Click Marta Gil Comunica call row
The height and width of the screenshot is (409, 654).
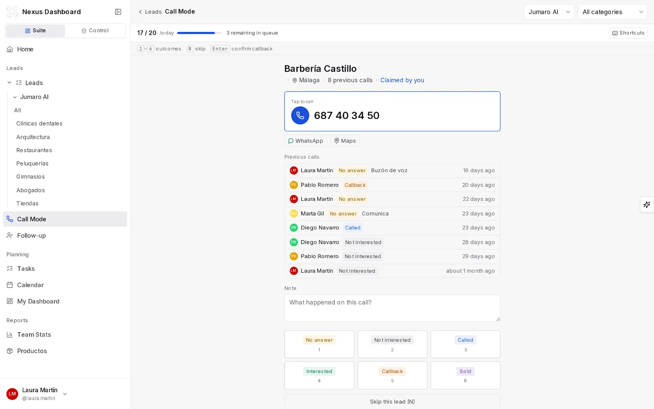pyautogui.click(x=392, y=213)
